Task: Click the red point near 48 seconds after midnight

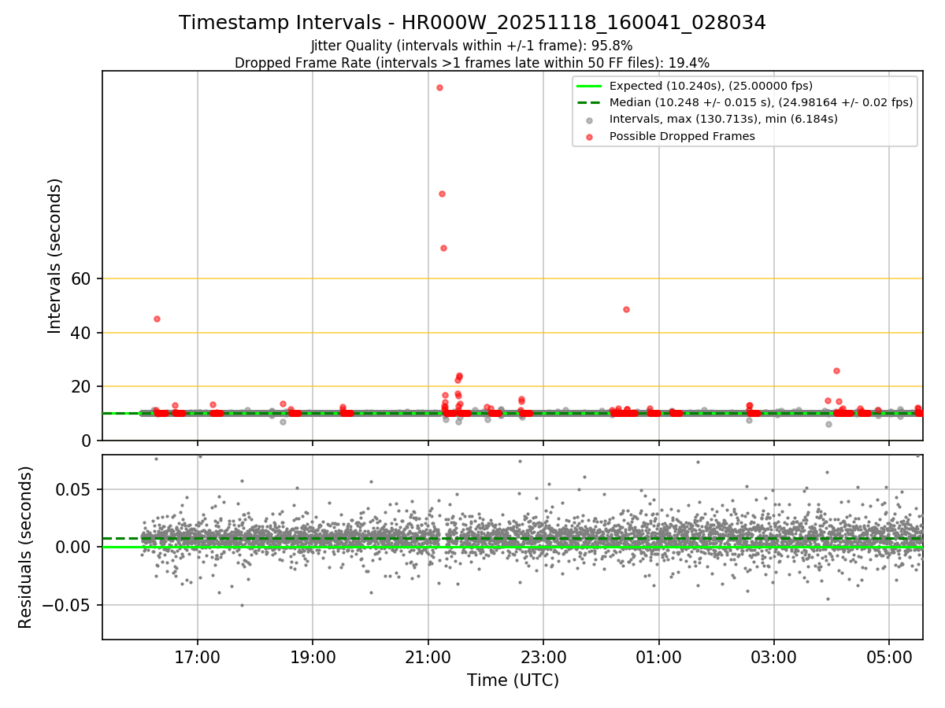Action: (626, 309)
